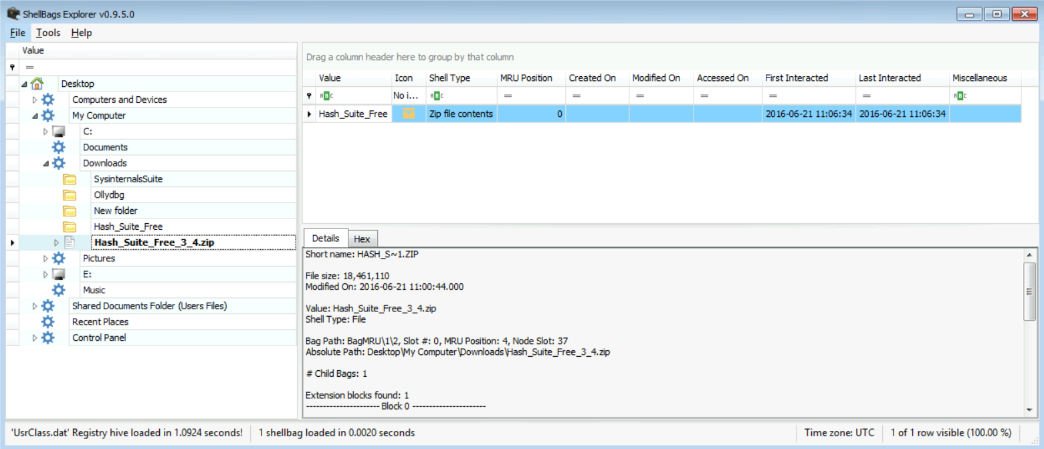Click the gear icon beside Control Panel

click(x=47, y=337)
